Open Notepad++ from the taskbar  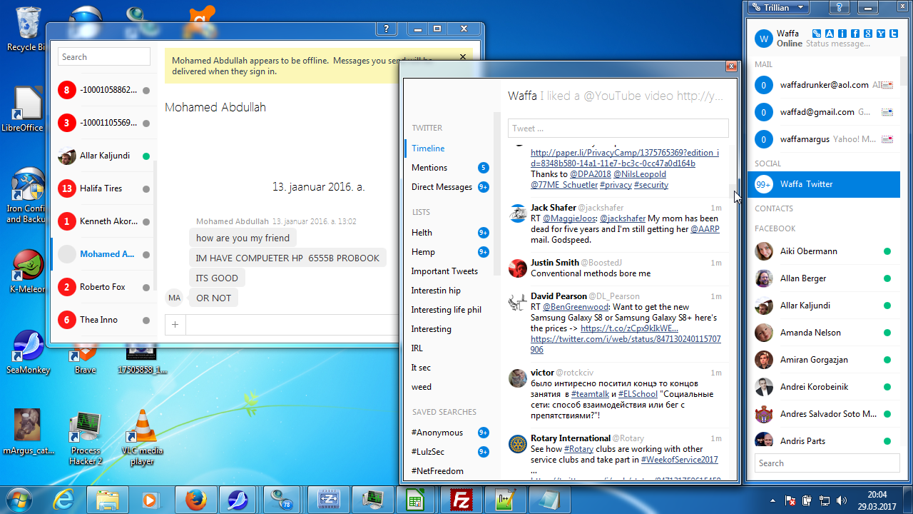506,499
